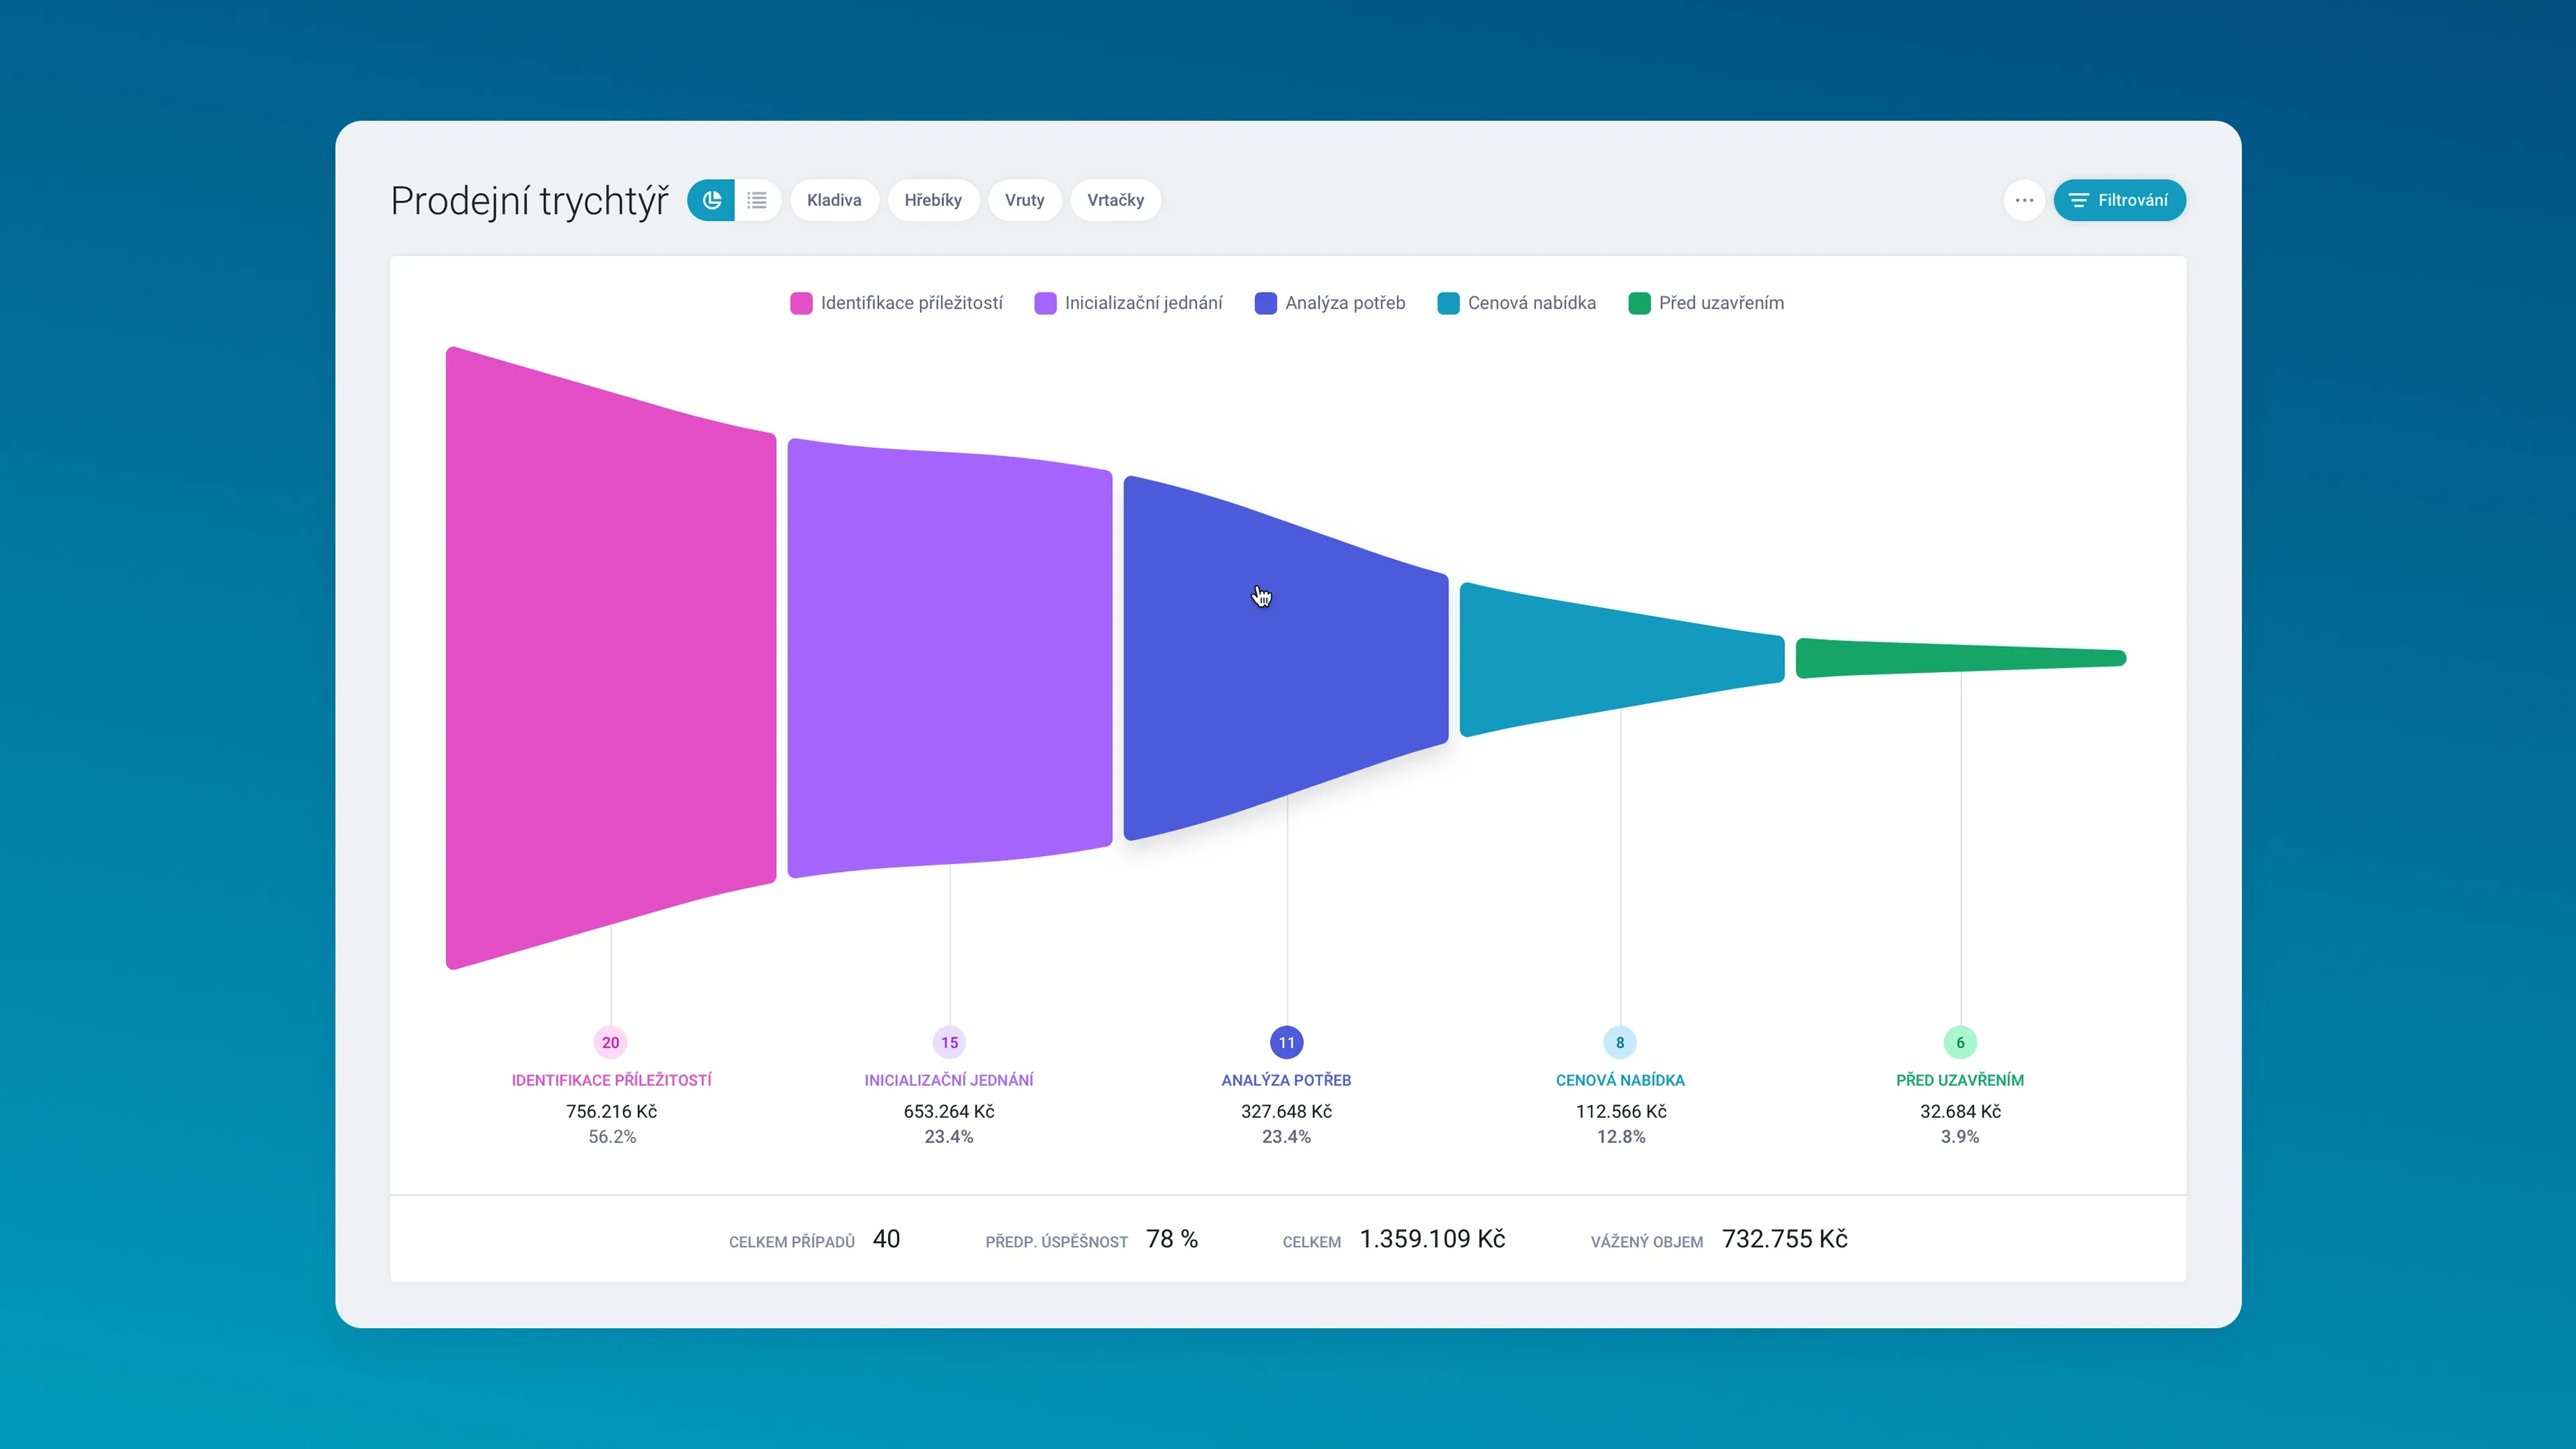Image resolution: width=2576 pixels, height=1449 pixels.
Task: Click the 3.9% percentage
Action: [x=1960, y=1137]
